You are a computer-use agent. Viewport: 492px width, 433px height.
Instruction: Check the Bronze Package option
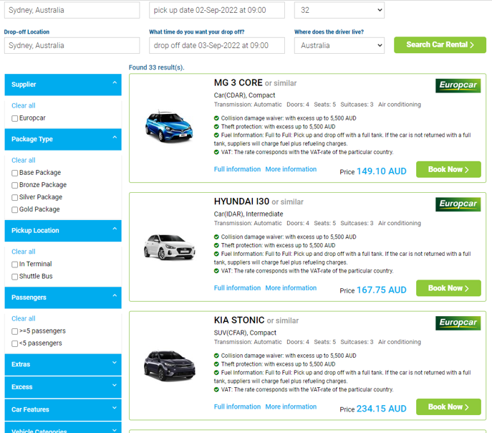pyautogui.click(x=14, y=185)
